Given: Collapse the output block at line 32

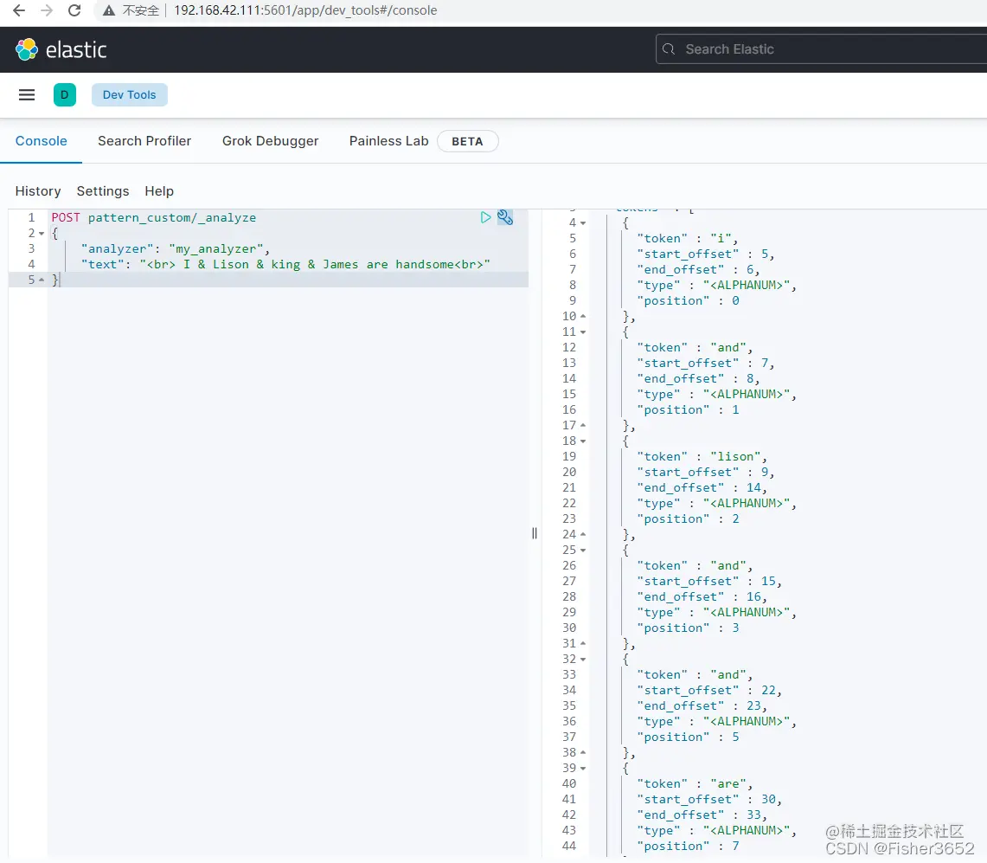Looking at the screenshot, I should (583, 659).
